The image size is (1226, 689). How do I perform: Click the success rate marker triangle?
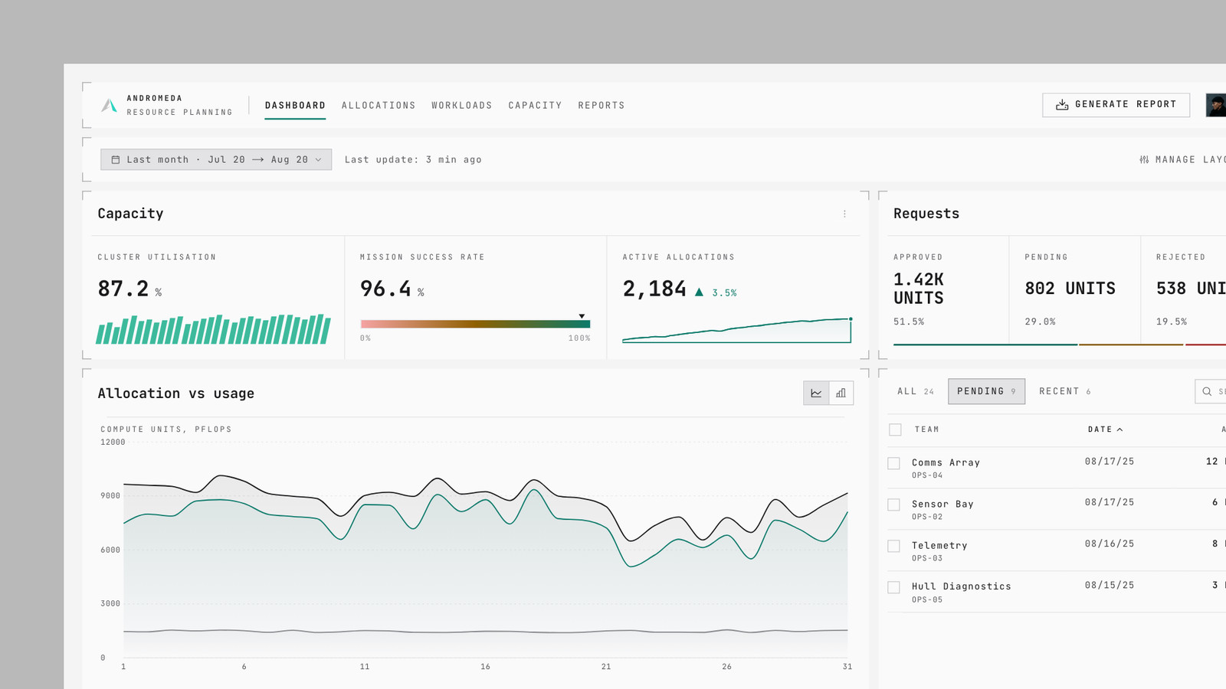(x=582, y=316)
